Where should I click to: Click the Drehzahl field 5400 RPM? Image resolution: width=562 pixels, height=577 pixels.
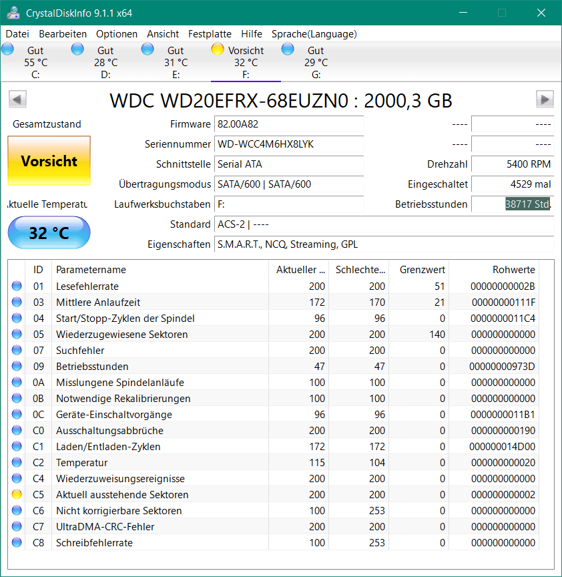[x=513, y=164]
